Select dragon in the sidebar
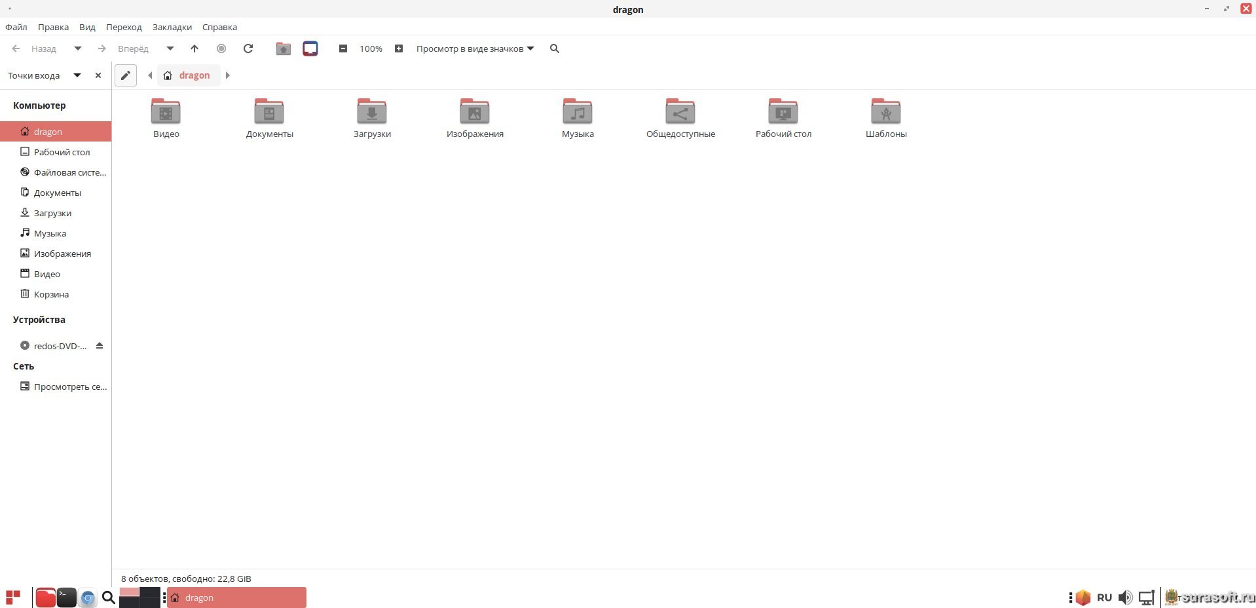Image resolution: width=1256 pixels, height=608 pixels. click(x=56, y=132)
